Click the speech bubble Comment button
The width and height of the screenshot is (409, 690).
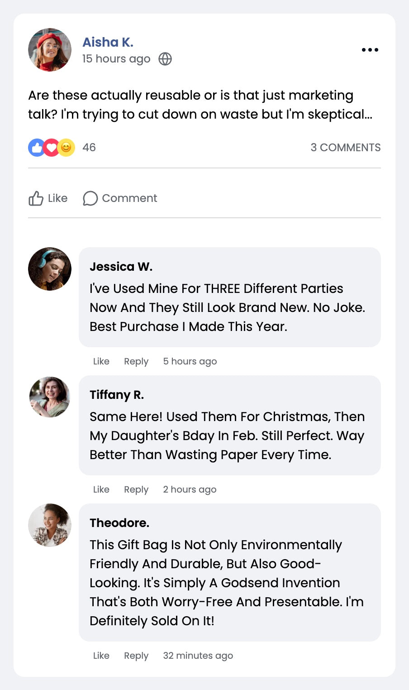pos(120,198)
